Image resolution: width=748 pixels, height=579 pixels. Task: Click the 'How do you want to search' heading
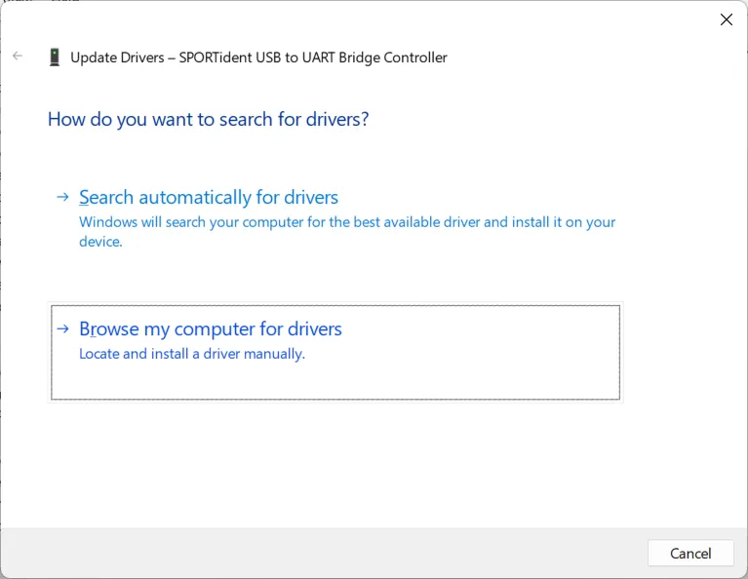pos(208,119)
